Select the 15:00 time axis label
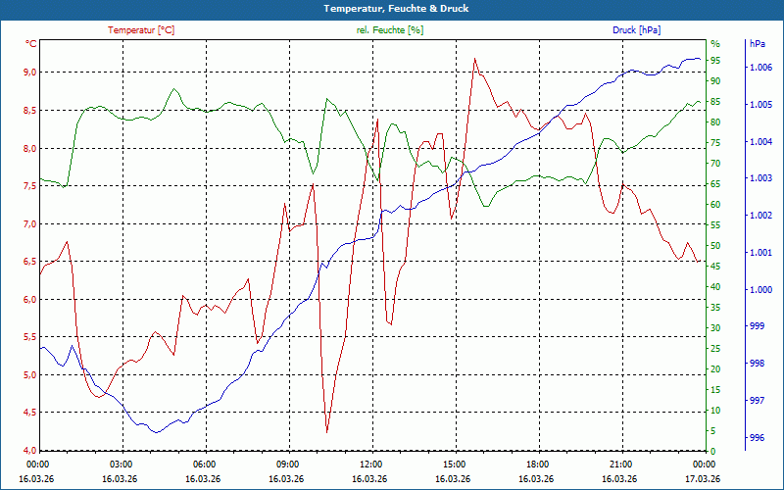 (x=454, y=464)
